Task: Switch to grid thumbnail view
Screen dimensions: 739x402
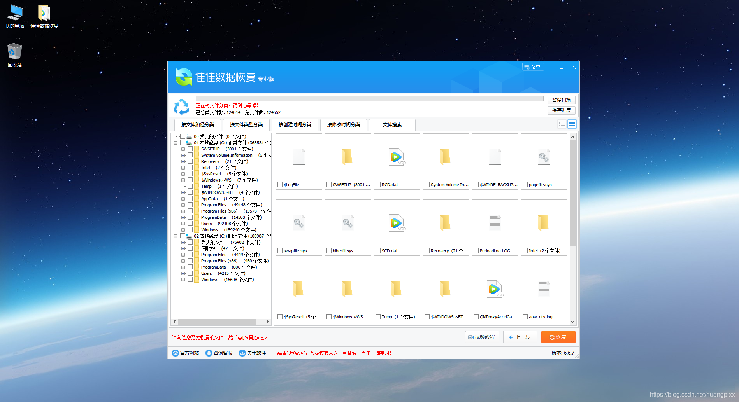Action: [x=572, y=124]
